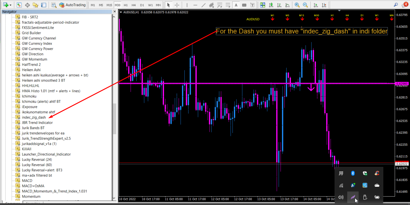This screenshot has width=410, height=205.
Task: Toggle the AutoTrading button
Action: click(72, 5)
